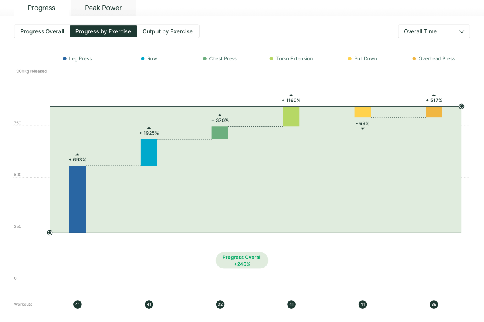
Task: Toggle the Chest Press legend entry
Action: pos(220,59)
